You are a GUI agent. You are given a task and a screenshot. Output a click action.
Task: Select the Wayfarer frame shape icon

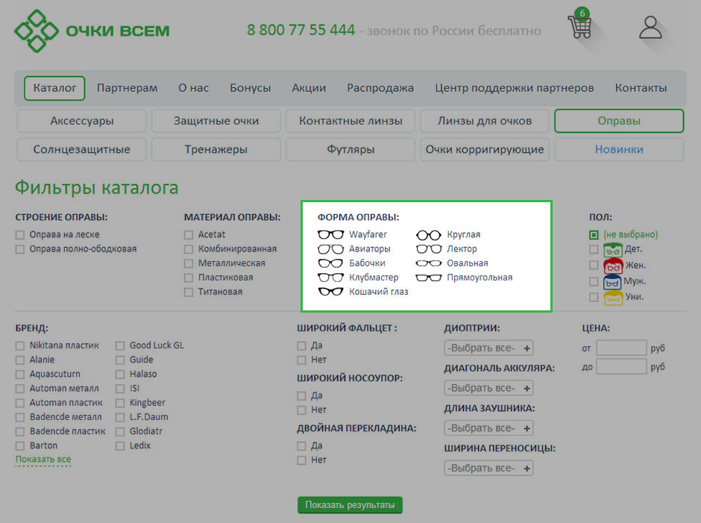330,234
